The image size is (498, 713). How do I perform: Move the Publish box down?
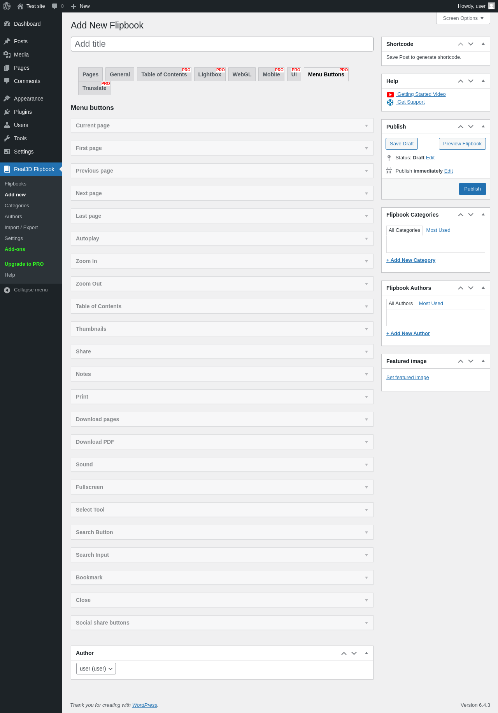(x=471, y=127)
